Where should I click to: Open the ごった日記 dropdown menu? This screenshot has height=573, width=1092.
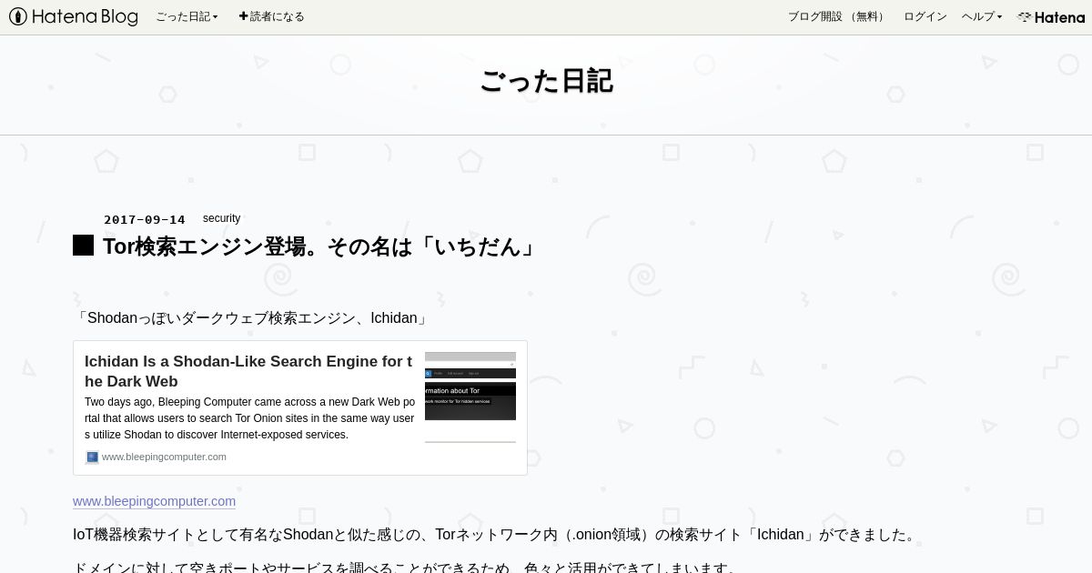point(187,16)
